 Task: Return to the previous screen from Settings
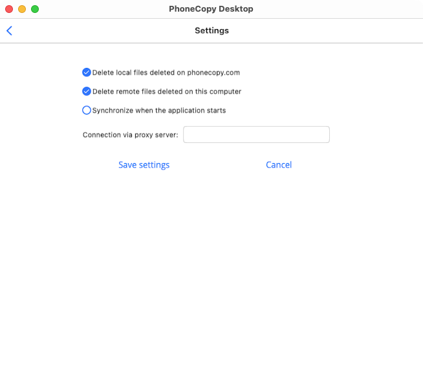[x=9, y=30]
